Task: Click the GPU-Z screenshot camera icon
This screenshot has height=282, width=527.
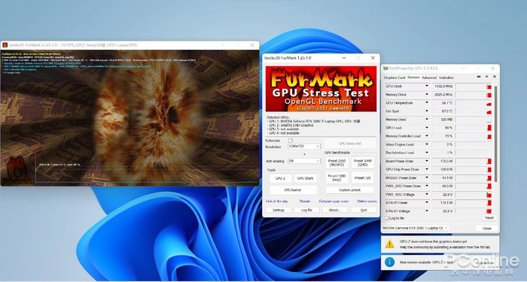Action: (x=479, y=77)
